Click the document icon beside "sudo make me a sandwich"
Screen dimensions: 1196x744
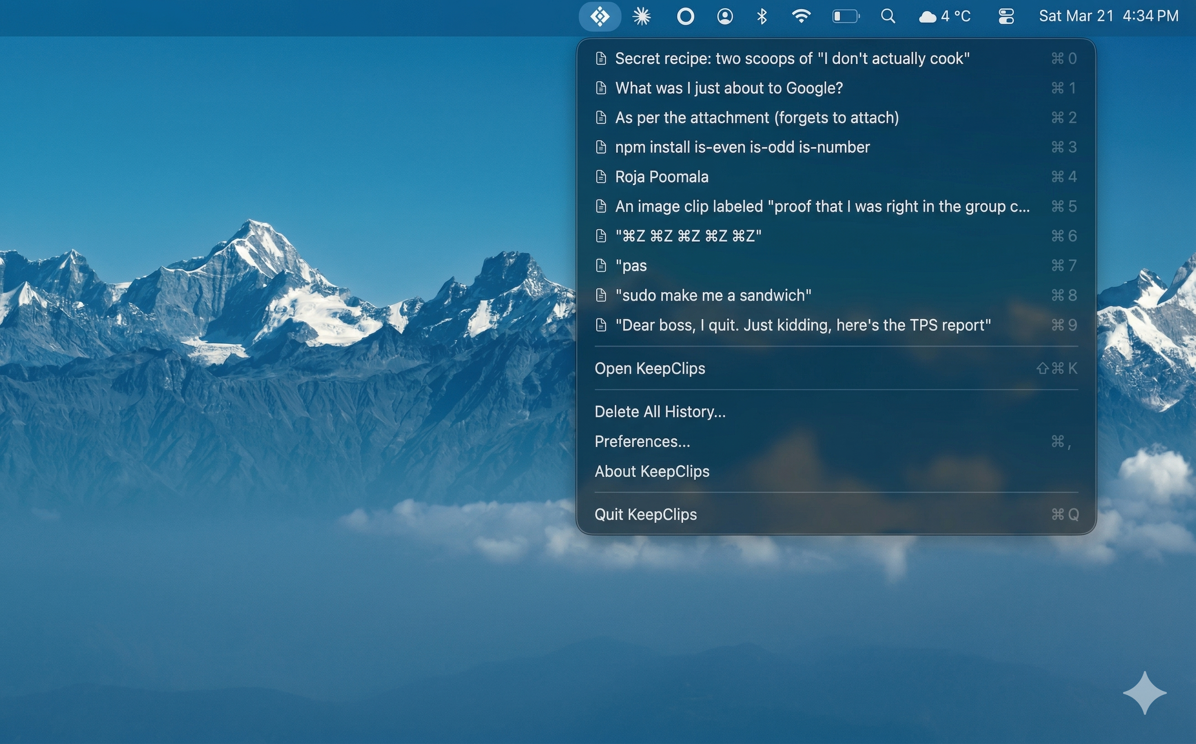[x=601, y=295]
